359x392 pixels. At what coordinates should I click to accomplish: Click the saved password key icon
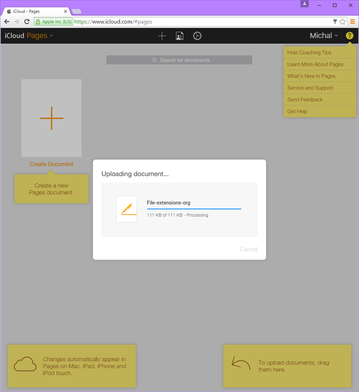pos(335,21)
